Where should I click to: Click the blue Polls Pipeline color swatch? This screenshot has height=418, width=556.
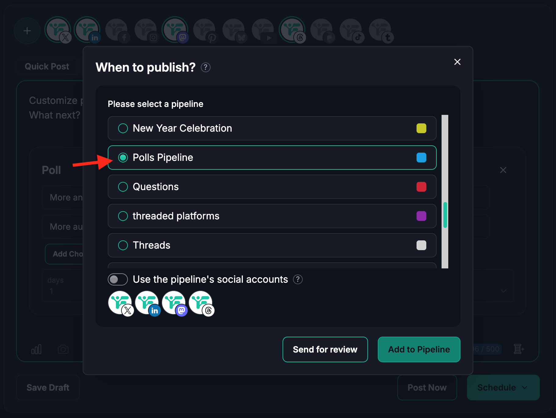(x=421, y=158)
